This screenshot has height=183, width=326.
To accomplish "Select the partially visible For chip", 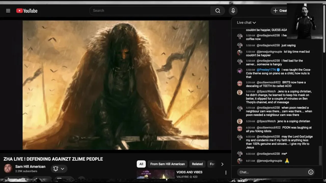I will click(212, 164).
